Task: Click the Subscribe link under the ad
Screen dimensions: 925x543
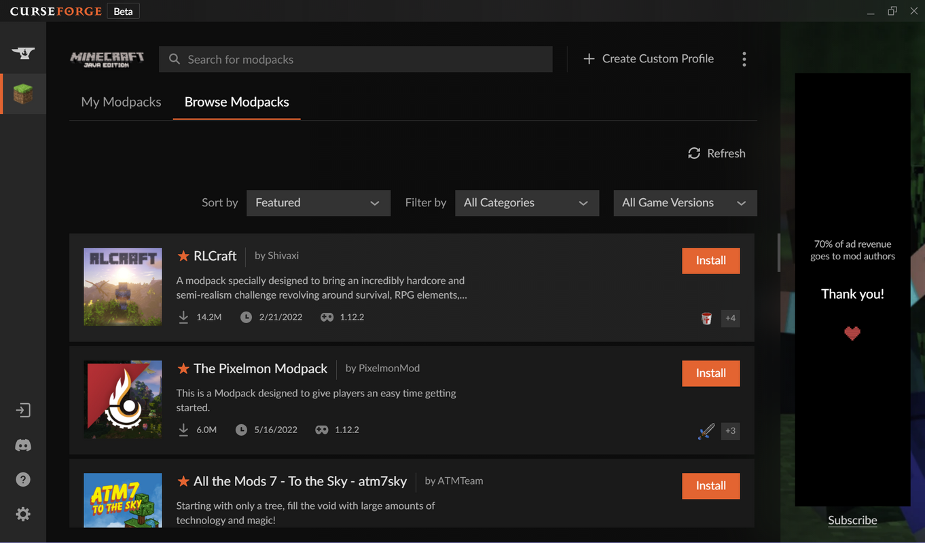Action: [852, 521]
